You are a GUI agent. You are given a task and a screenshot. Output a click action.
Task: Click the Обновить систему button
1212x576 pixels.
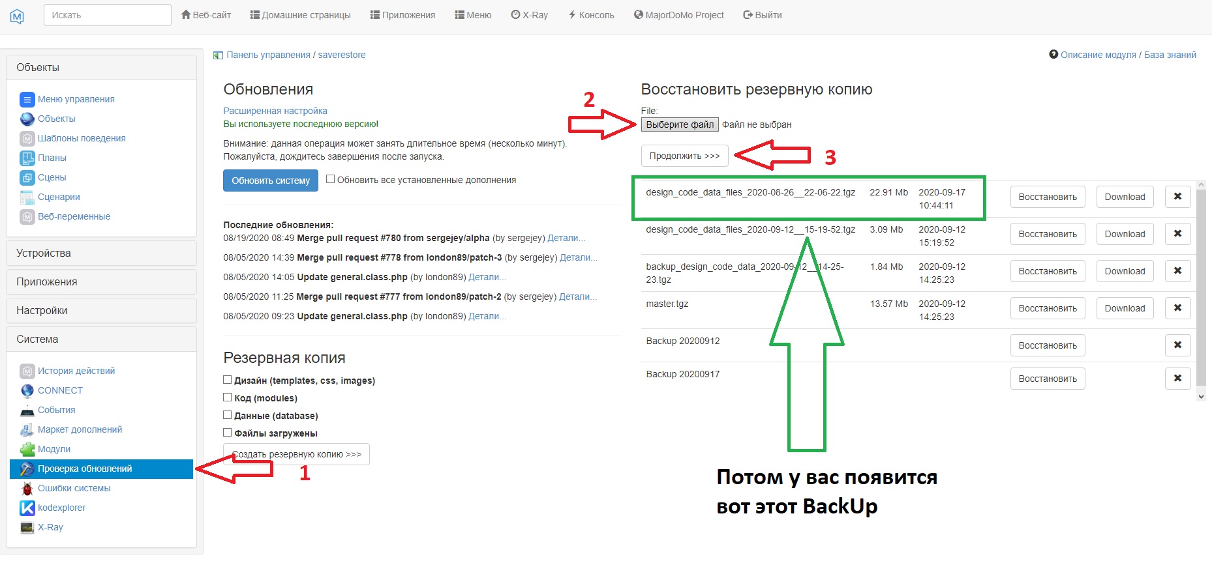coord(271,180)
